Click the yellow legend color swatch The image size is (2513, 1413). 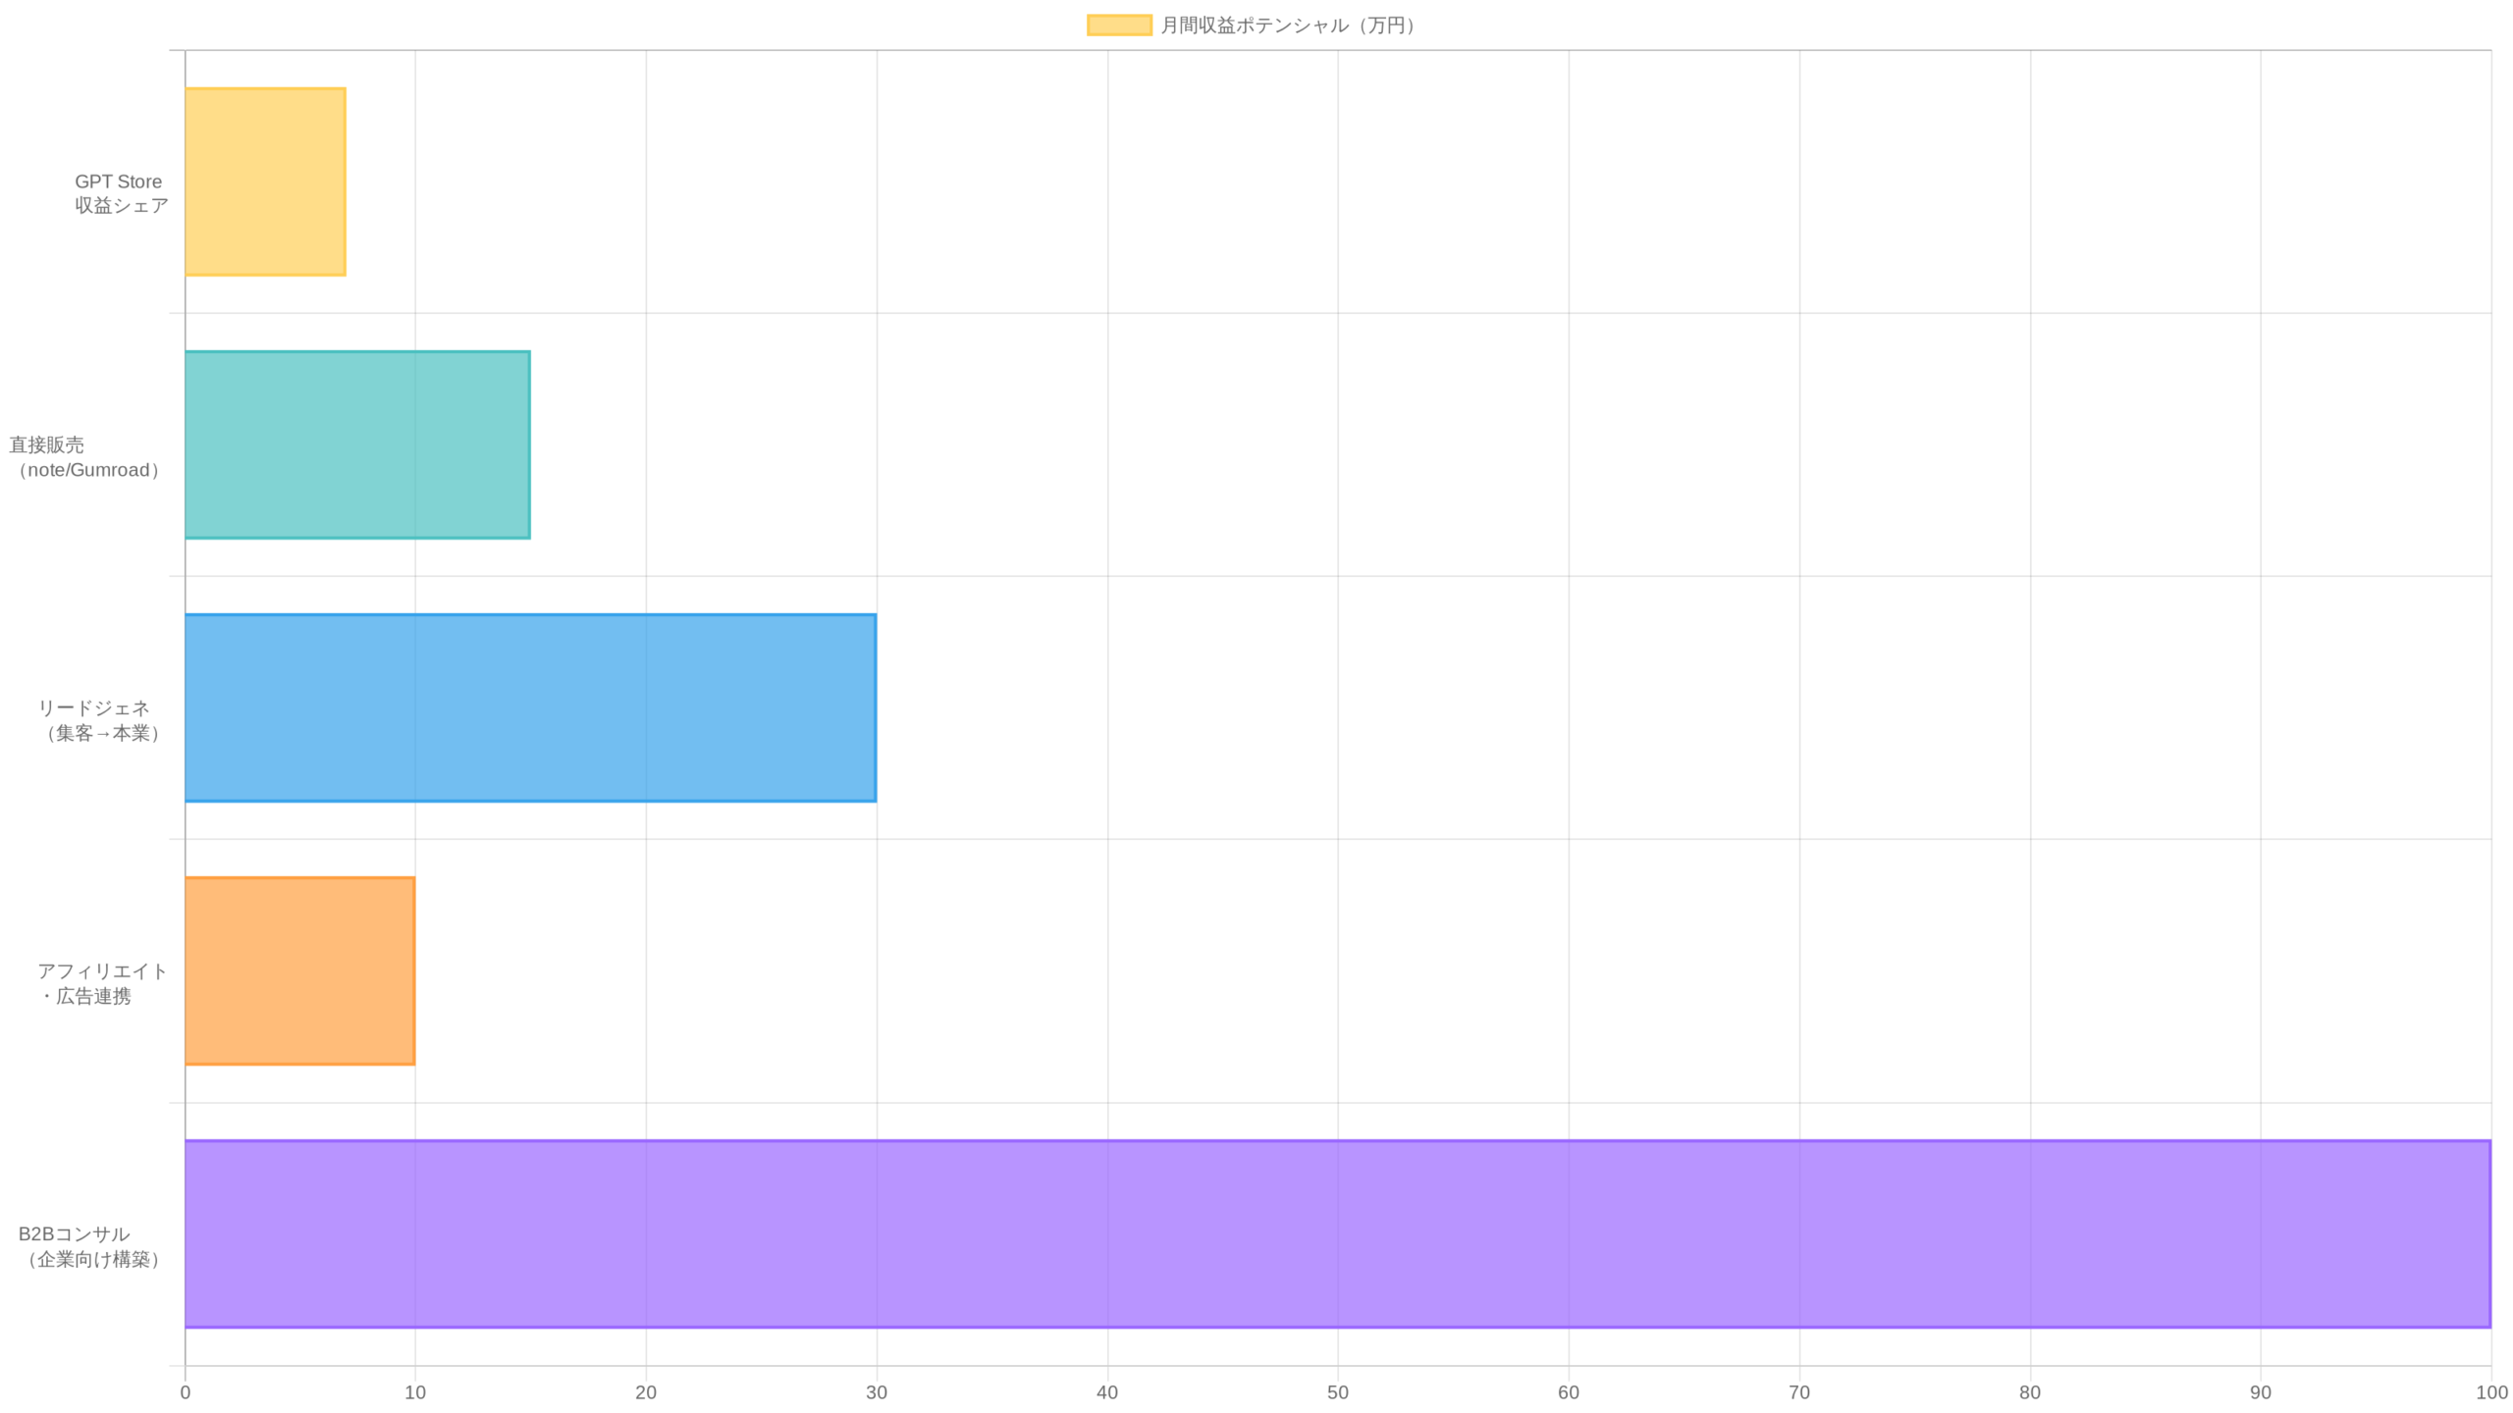tap(1118, 26)
